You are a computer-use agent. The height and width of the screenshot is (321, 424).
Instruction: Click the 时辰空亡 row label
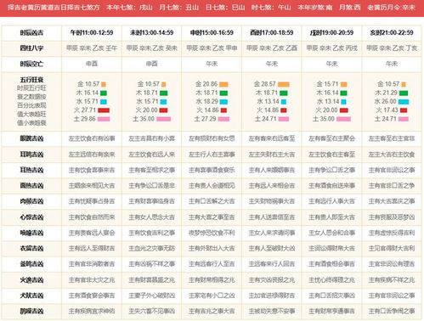point(31,64)
